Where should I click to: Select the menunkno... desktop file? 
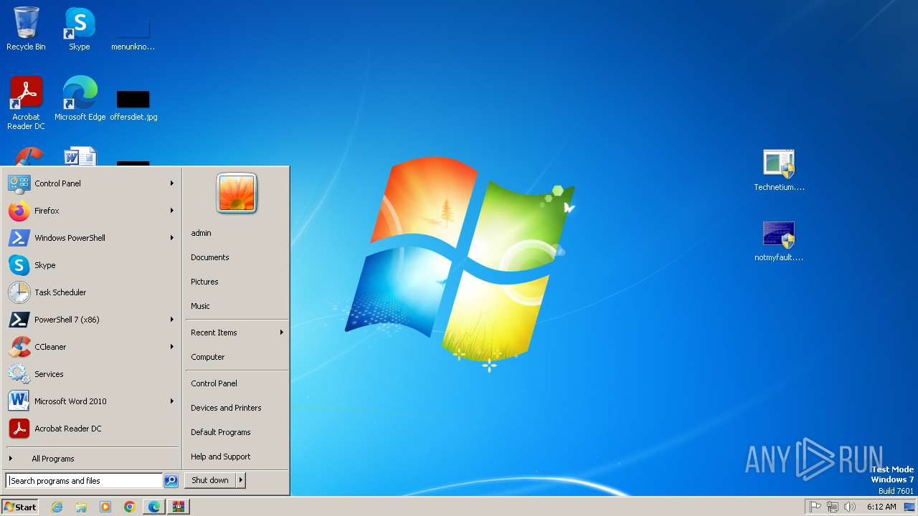[x=133, y=34]
